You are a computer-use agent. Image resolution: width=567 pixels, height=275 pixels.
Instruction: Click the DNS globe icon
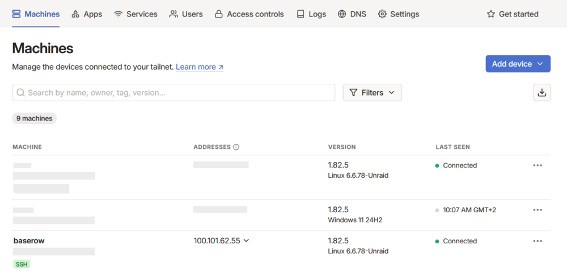click(x=342, y=14)
